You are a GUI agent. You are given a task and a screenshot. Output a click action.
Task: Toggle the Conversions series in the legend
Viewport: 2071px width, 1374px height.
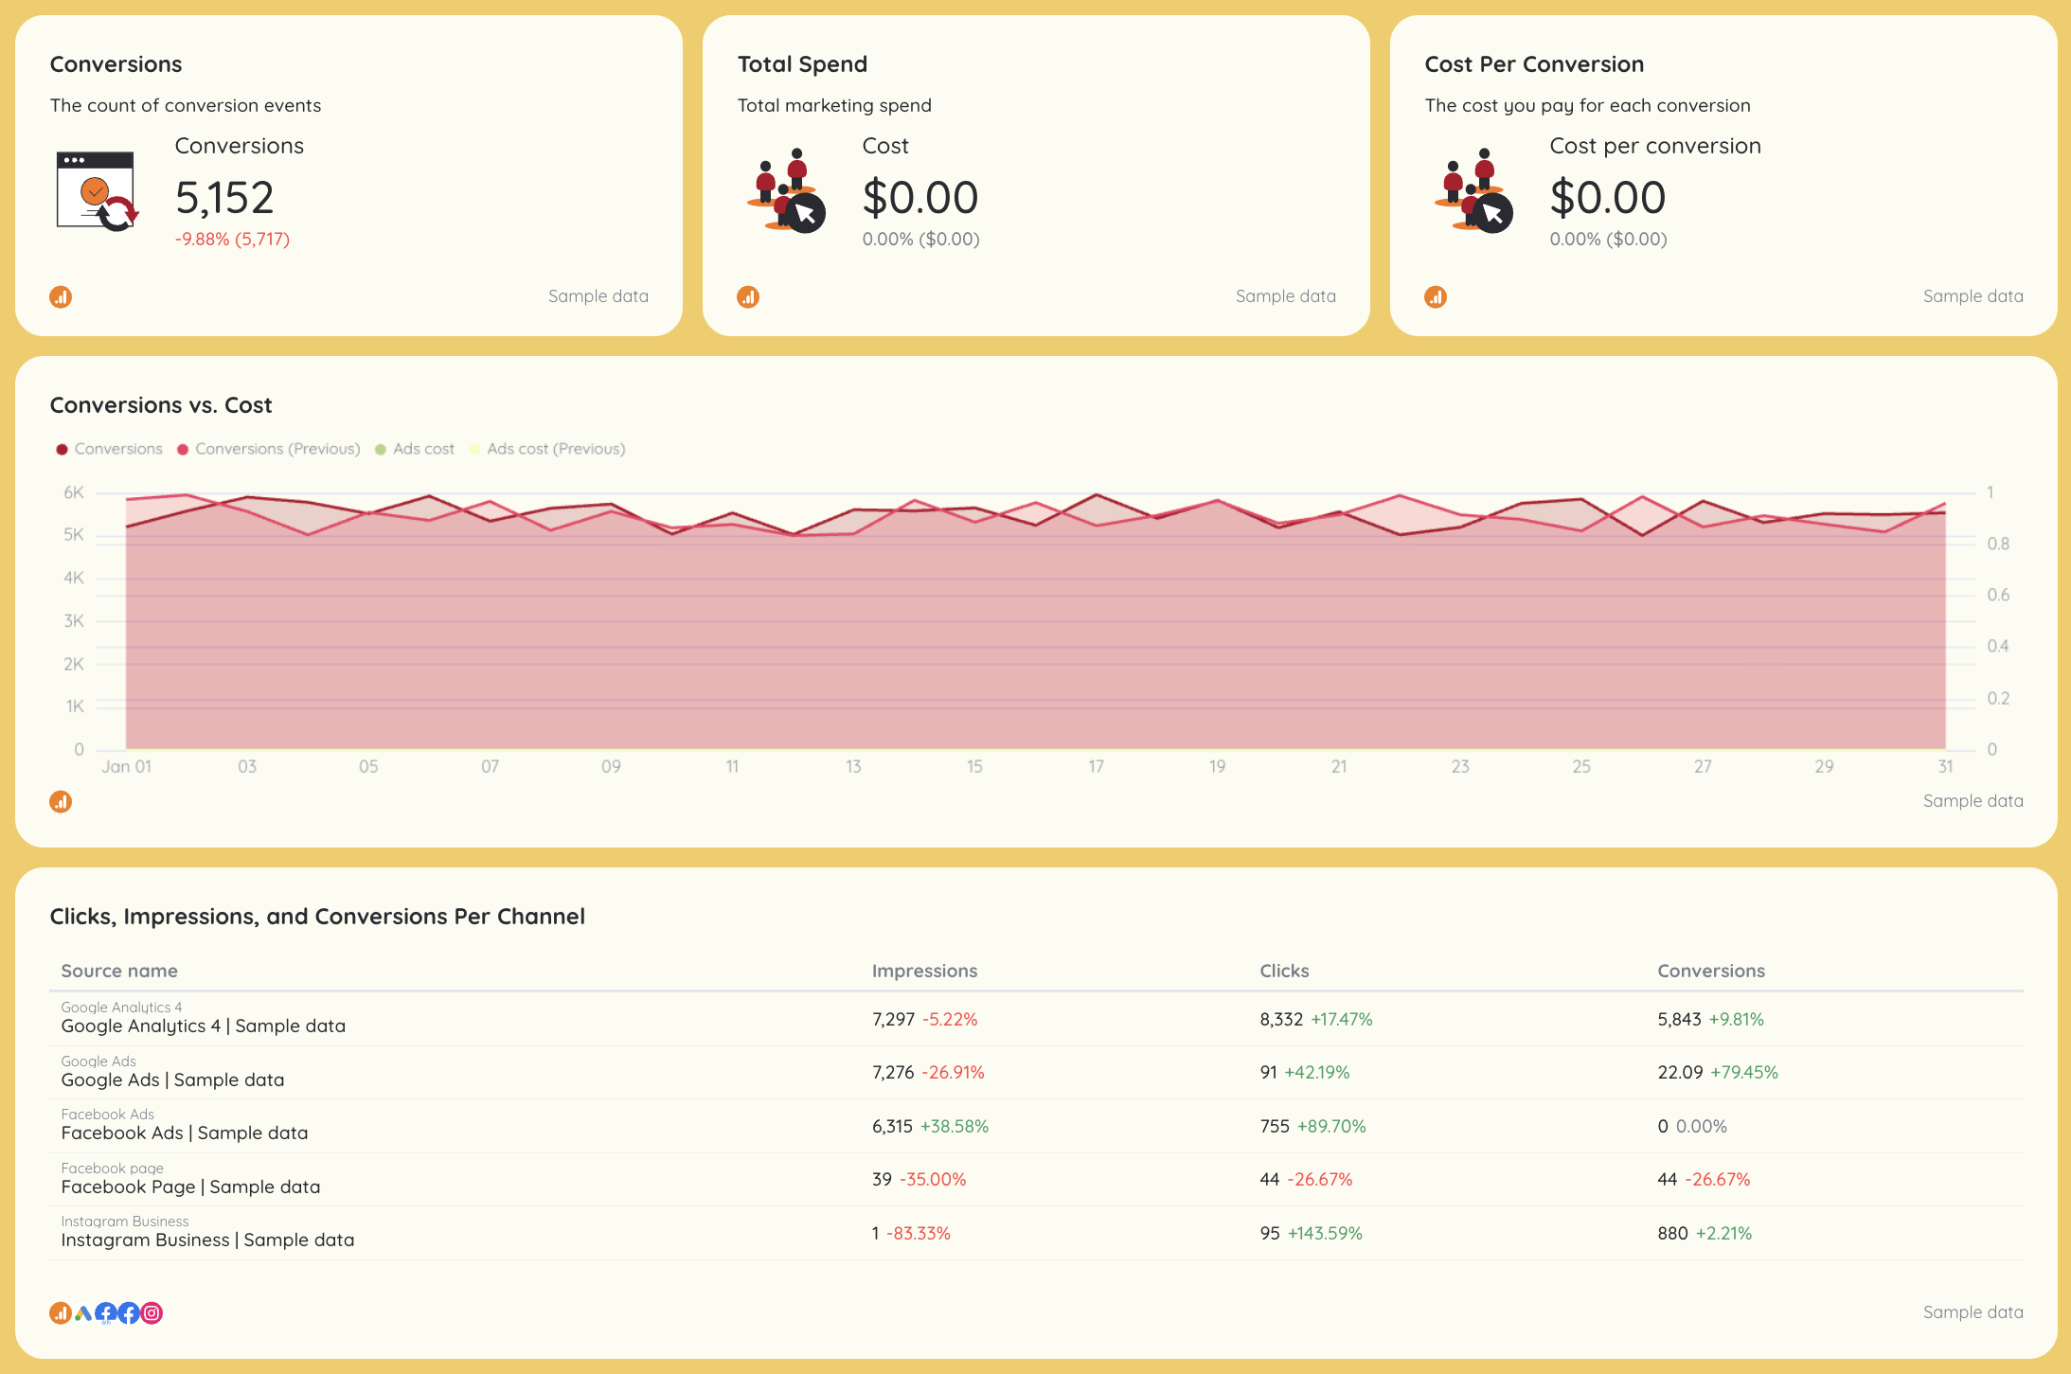[x=110, y=448]
